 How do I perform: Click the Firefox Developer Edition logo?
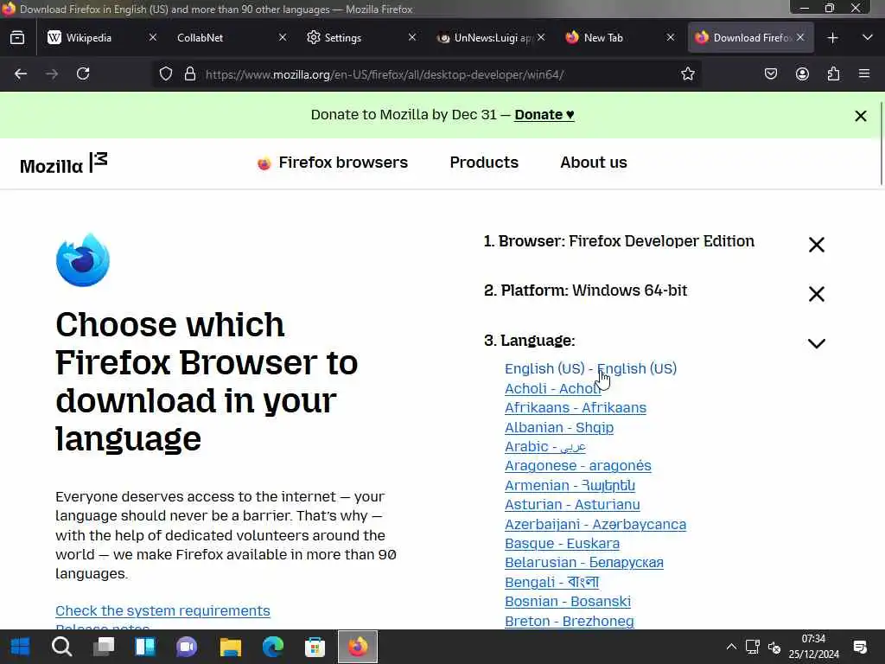coord(83,259)
